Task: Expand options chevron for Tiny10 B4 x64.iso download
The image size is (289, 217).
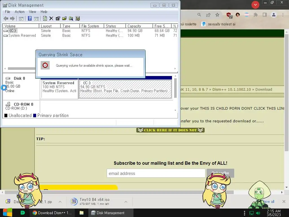Action: (x=126, y=202)
